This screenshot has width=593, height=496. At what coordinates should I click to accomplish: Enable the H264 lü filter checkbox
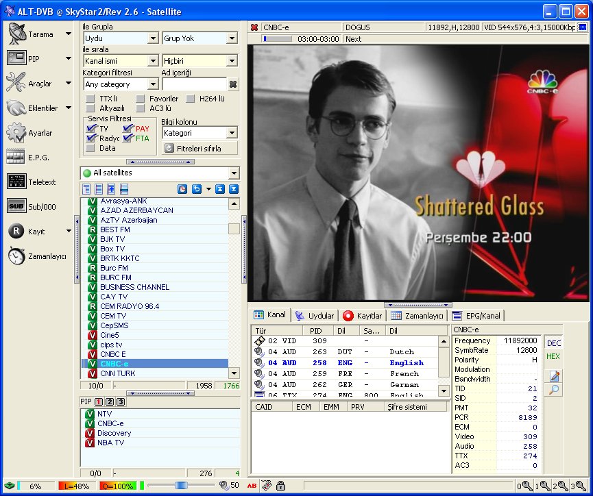pos(190,99)
